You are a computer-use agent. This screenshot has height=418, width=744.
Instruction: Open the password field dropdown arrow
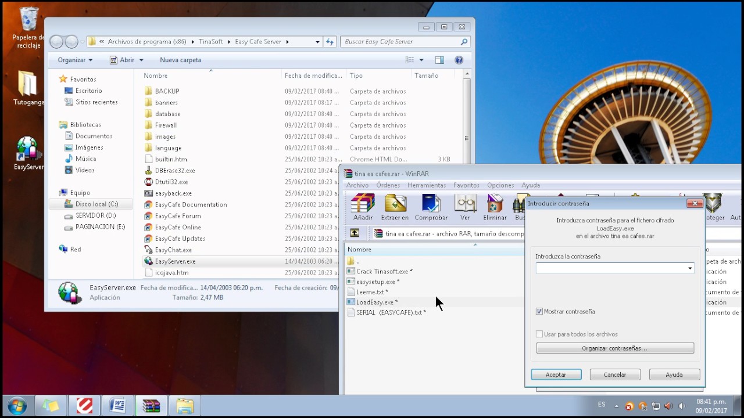(x=690, y=268)
